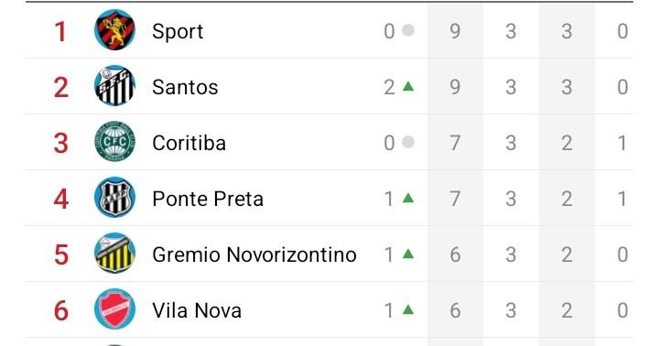Click the green up arrow next to Santos
659x346 pixels.
point(408,86)
